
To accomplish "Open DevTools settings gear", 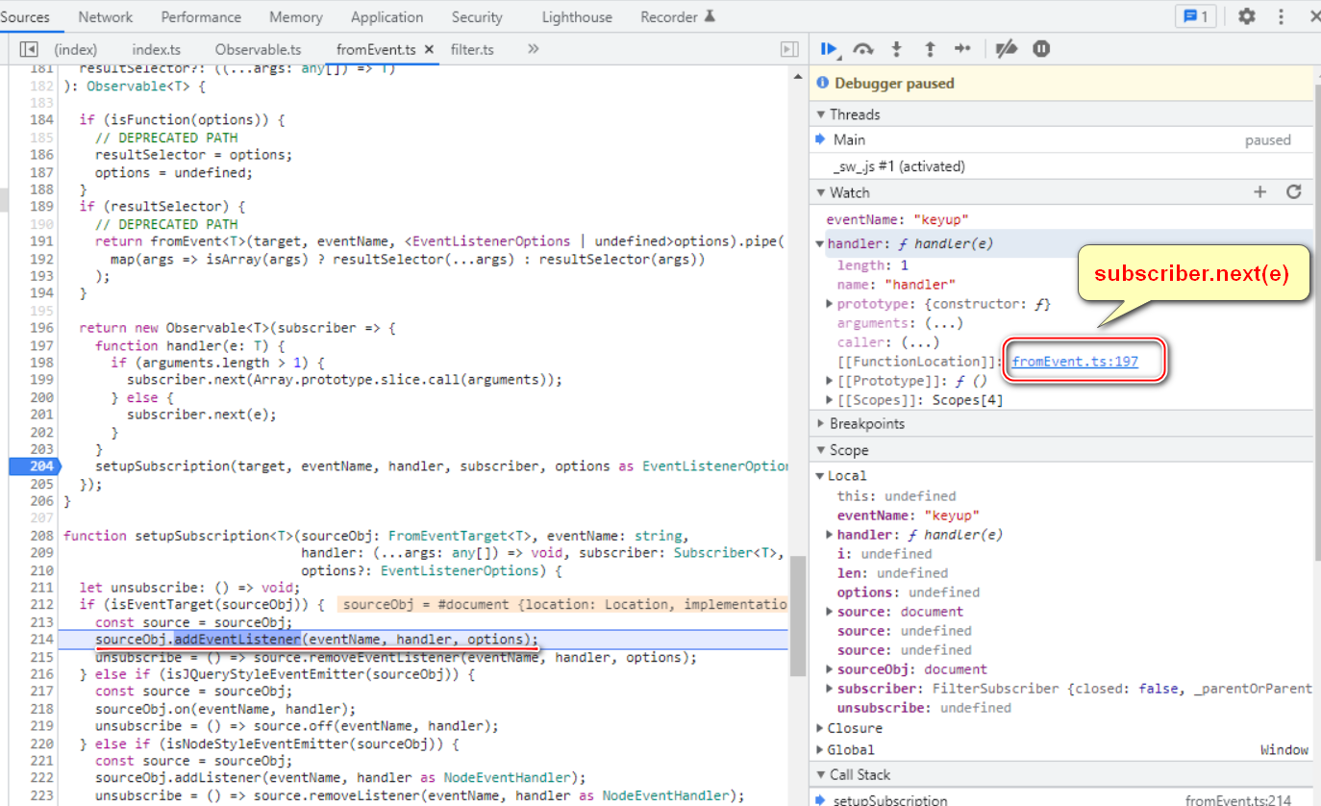I will [1247, 16].
